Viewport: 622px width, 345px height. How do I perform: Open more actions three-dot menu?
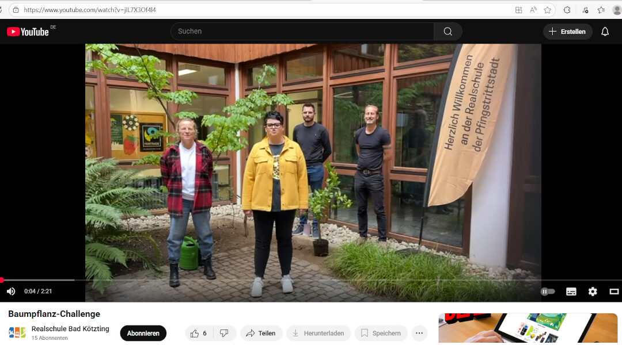(x=419, y=333)
